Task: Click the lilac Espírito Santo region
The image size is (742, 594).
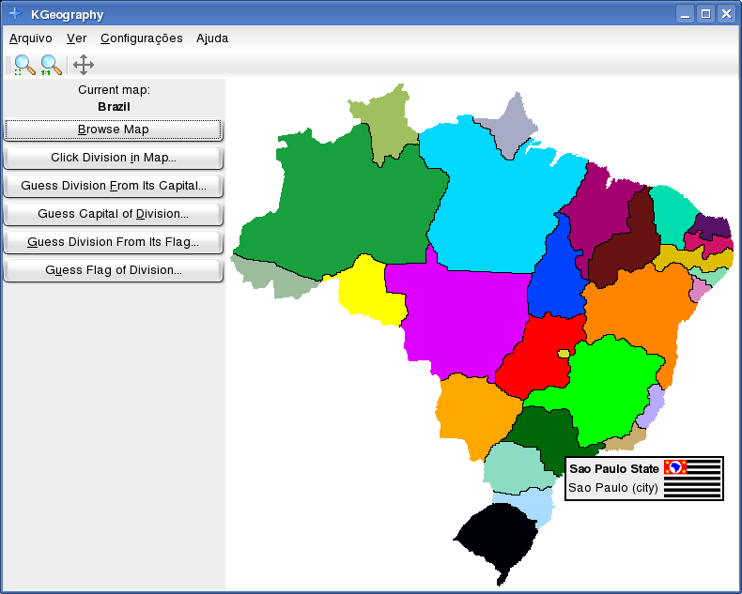Action: click(x=653, y=406)
